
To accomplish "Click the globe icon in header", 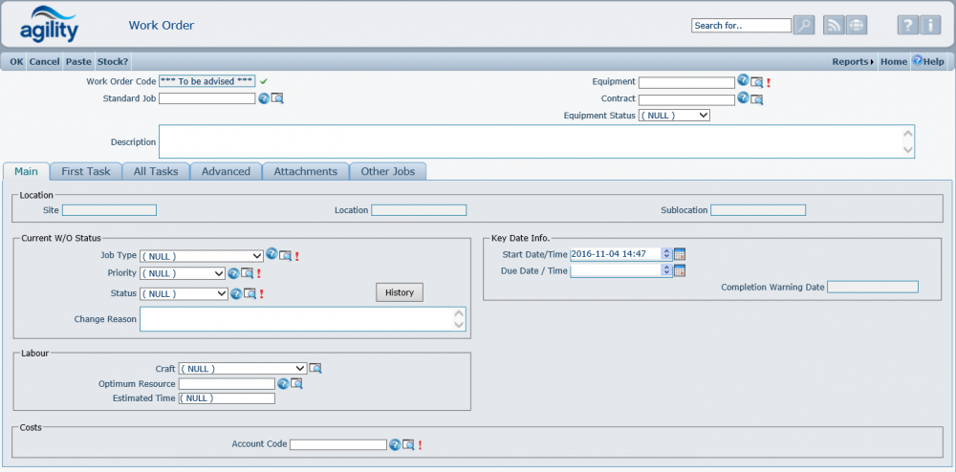I will (x=857, y=26).
